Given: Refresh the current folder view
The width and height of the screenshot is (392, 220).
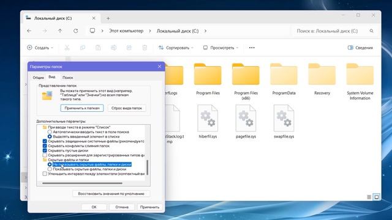Looking at the screenshot, I should click(x=75, y=31).
